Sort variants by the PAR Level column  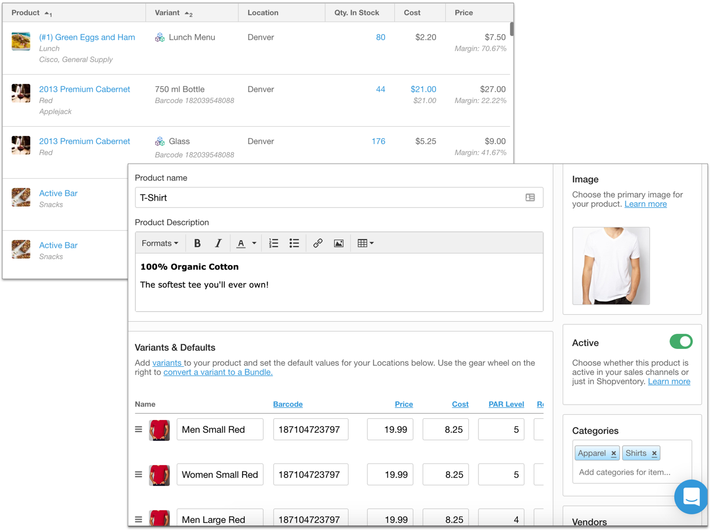coord(506,404)
